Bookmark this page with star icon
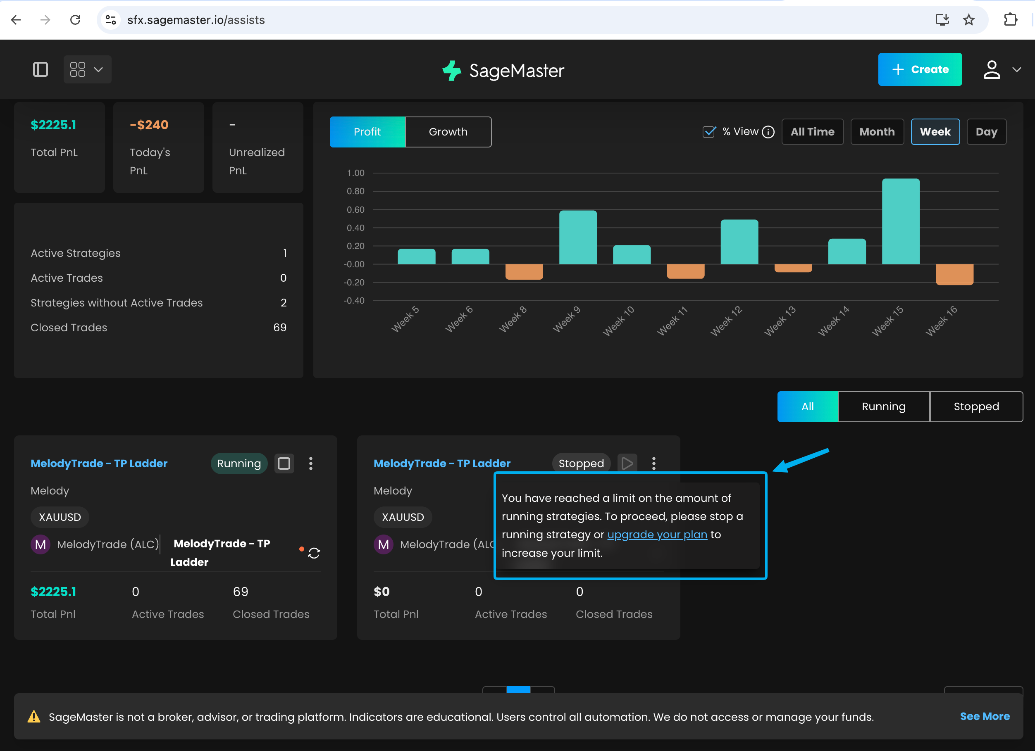1035x751 pixels. coord(969,20)
